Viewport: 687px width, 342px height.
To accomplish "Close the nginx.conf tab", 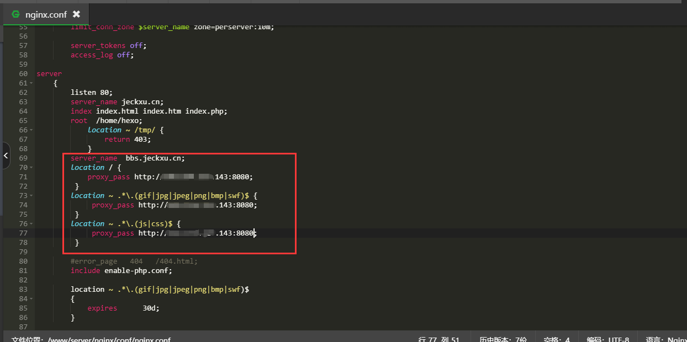I will point(76,14).
